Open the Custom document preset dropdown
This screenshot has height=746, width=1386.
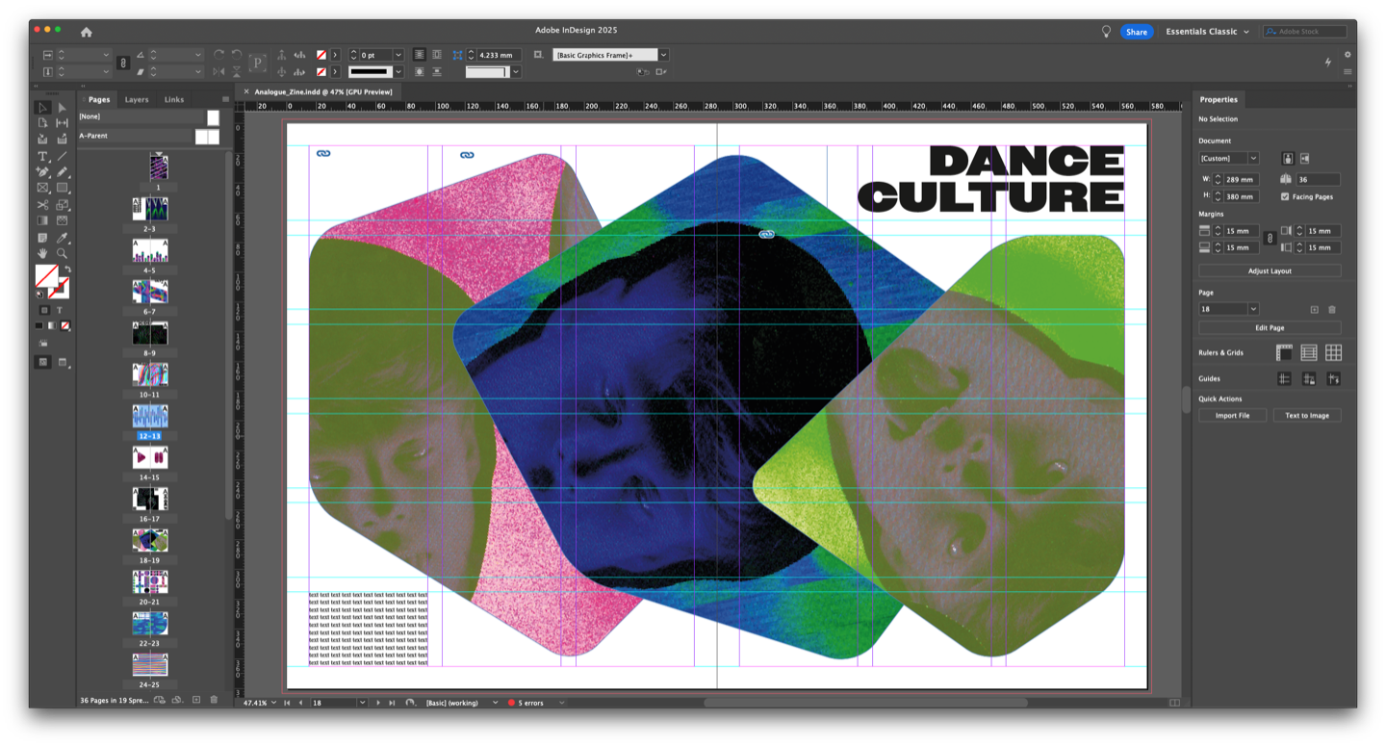[1228, 158]
